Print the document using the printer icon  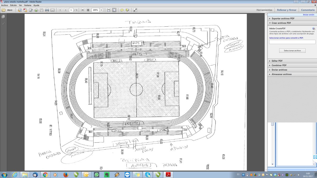[x=47, y=10]
